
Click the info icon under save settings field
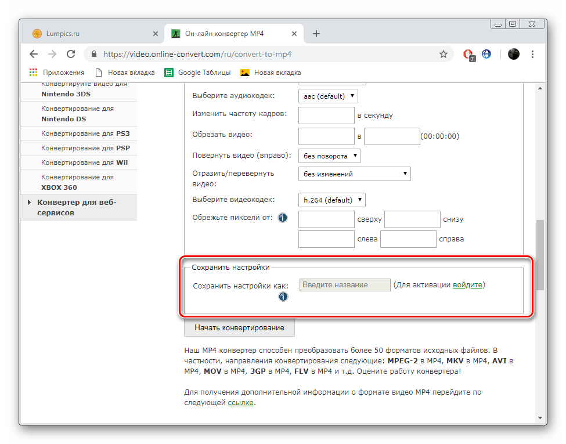283,297
